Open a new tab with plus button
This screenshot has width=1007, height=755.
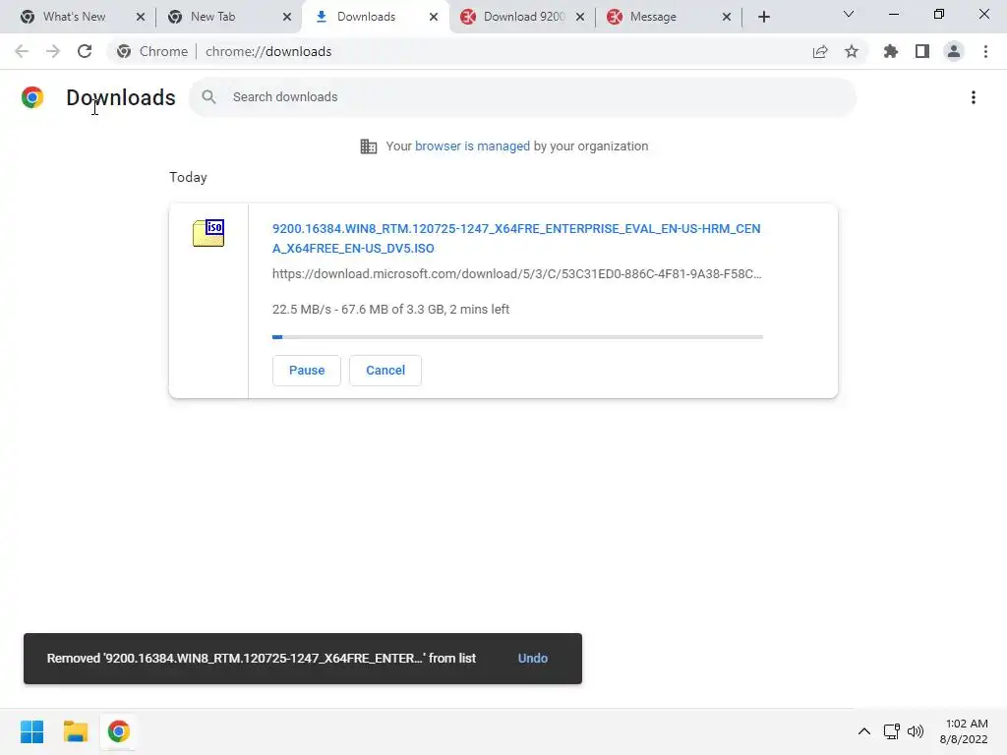pos(763,17)
